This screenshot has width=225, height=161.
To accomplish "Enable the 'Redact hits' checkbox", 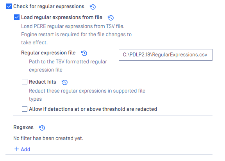I will tap(24, 82).
